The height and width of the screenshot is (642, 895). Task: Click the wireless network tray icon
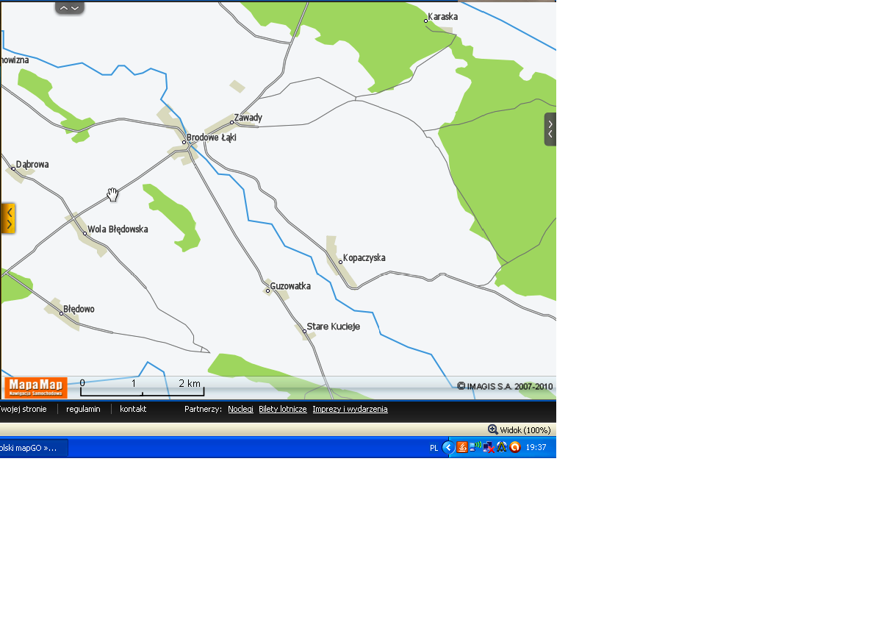point(475,447)
